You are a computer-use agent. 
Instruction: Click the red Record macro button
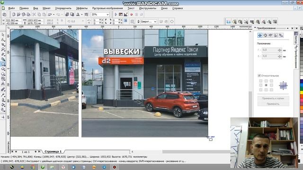point(132,15)
